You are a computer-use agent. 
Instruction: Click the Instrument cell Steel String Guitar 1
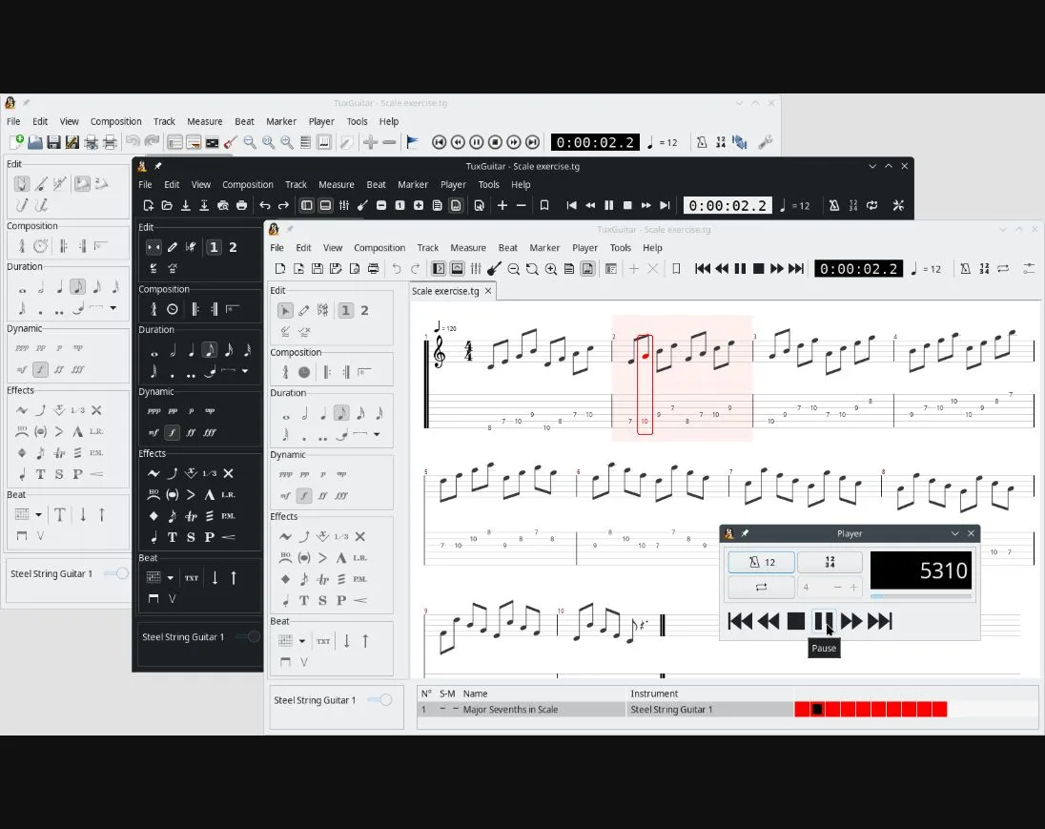point(710,710)
